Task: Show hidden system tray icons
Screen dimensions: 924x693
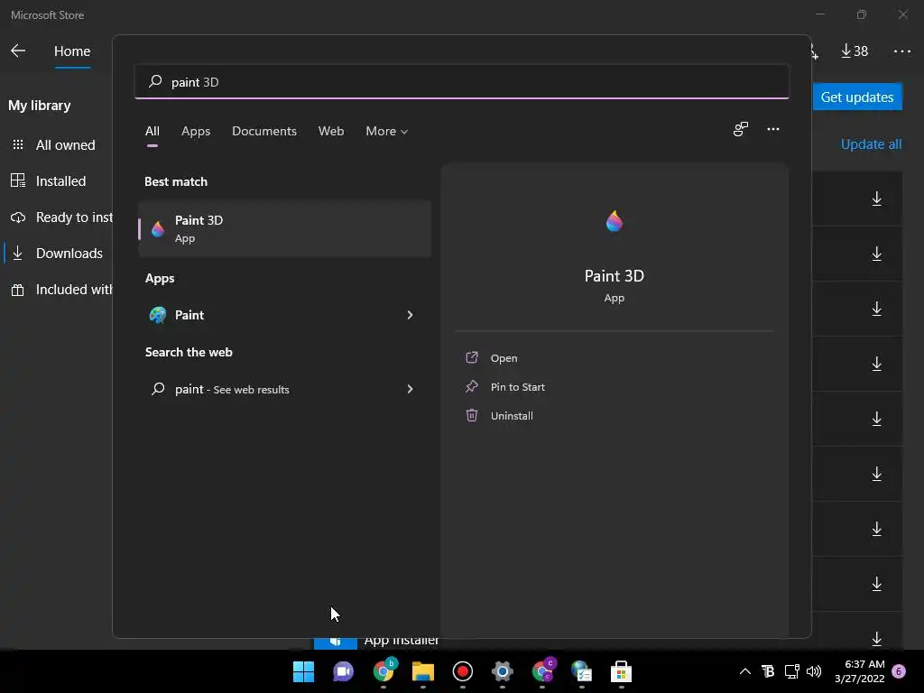Action: click(x=744, y=671)
